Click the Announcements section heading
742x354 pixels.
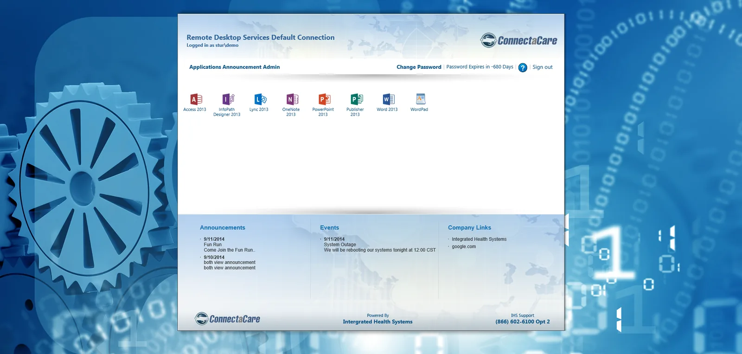click(223, 228)
